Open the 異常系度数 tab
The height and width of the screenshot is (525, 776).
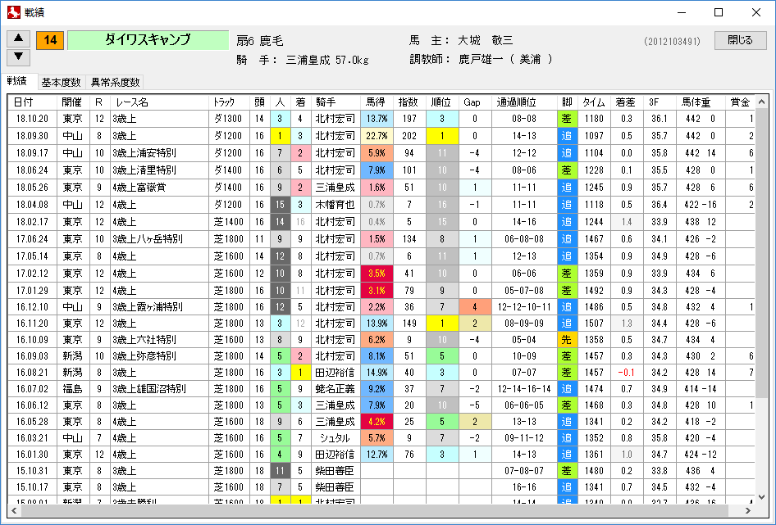[x=115, y=83]
